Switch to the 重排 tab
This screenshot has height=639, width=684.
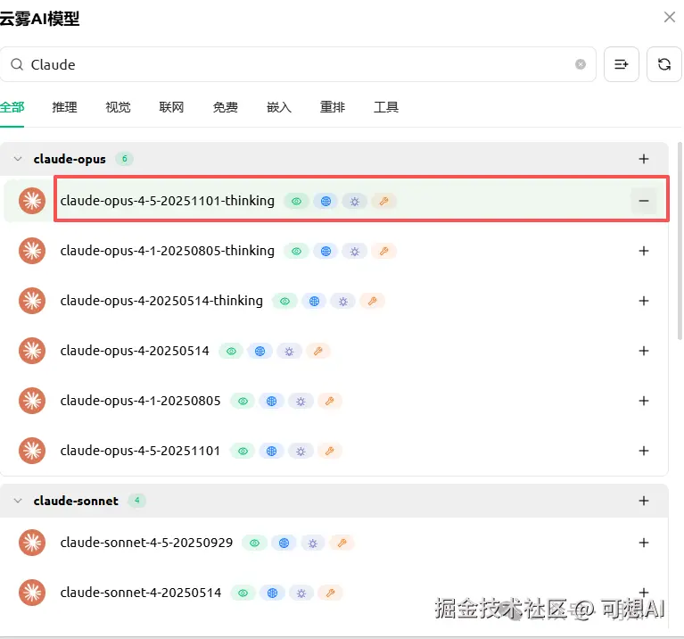tap(333, 107)
